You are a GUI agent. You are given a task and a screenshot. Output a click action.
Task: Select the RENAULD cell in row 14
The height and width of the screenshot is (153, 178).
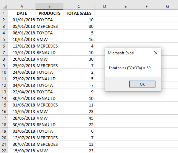[50, 98]
